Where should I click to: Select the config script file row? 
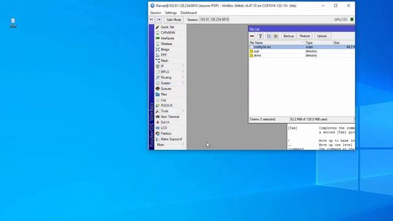coord(302,47)
